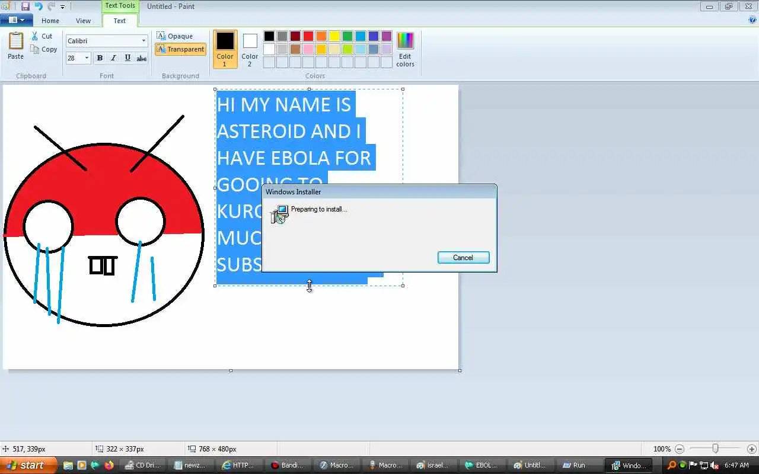Click the Text Tools contextual tab header
The image size is (759, 474).
(x=120, y=6)
